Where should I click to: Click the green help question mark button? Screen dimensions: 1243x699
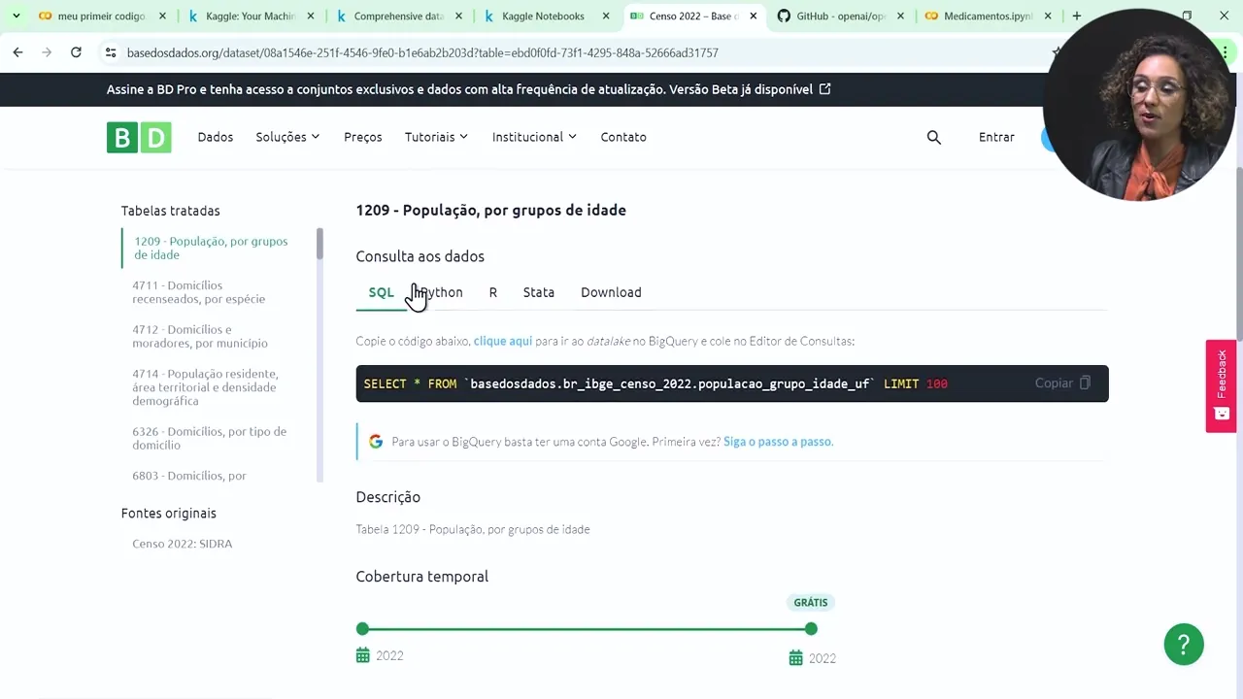tap(1184, 645)
